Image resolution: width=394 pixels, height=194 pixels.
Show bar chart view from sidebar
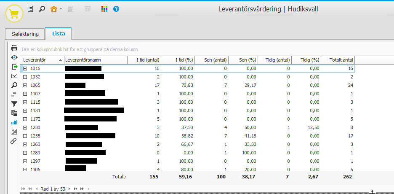pyautogui.click(x=14, y=122)
